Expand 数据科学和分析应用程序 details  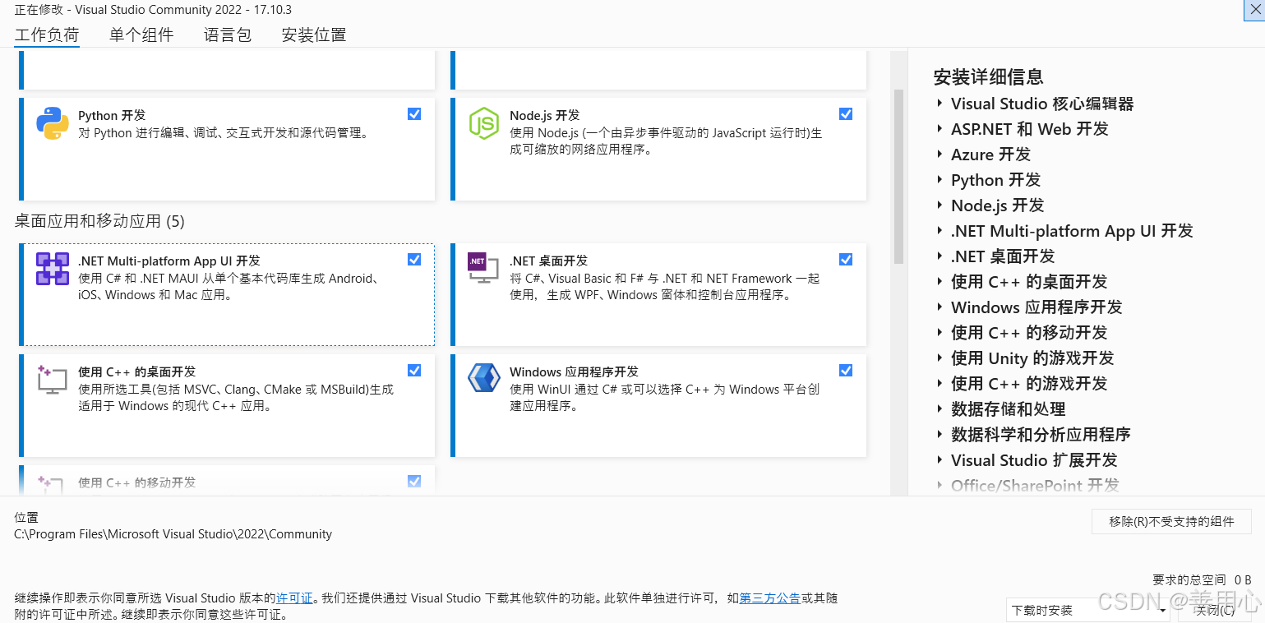point(940,435)
